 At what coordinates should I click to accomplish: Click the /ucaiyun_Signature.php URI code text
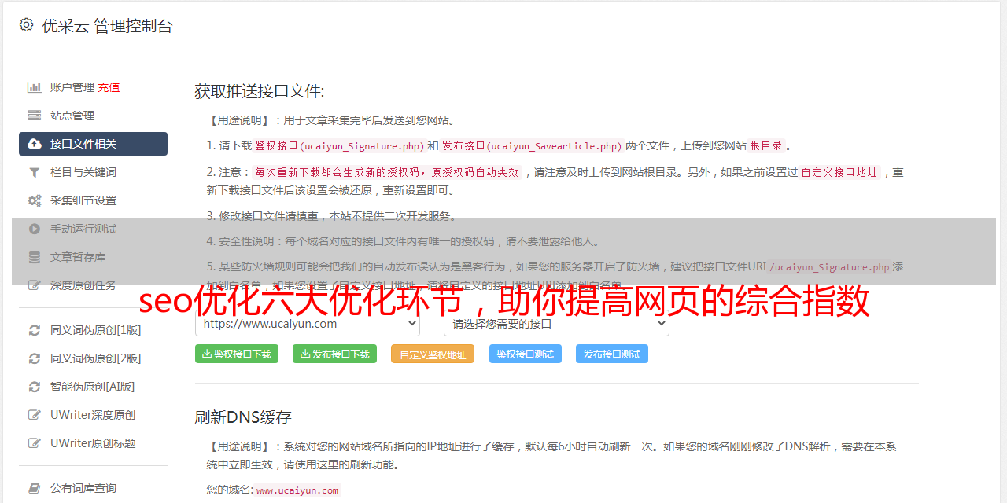[x=829, y=267]
